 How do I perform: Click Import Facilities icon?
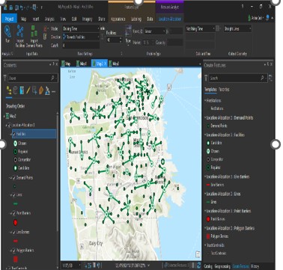point(20,31)
